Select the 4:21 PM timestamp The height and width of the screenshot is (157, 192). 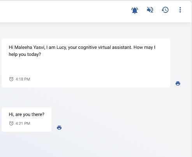coord(23,123)
